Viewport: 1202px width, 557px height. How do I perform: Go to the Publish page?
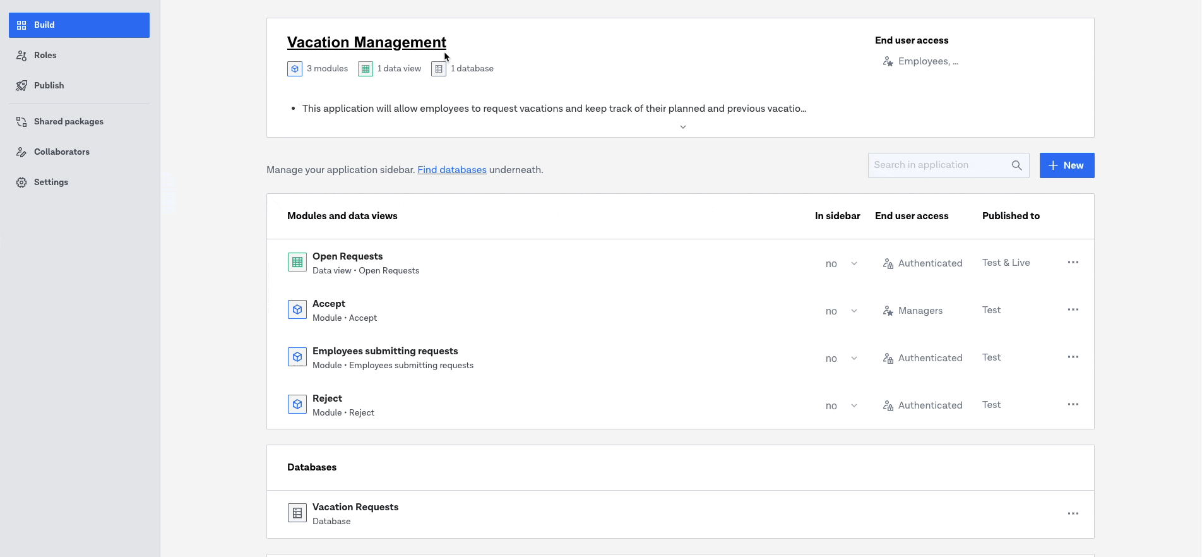49,85
